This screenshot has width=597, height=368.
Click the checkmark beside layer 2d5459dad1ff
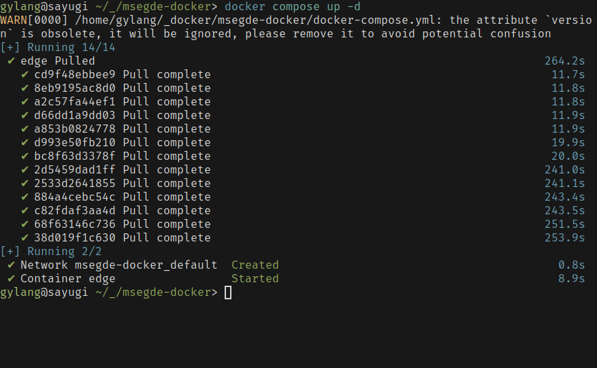point(25,170)
